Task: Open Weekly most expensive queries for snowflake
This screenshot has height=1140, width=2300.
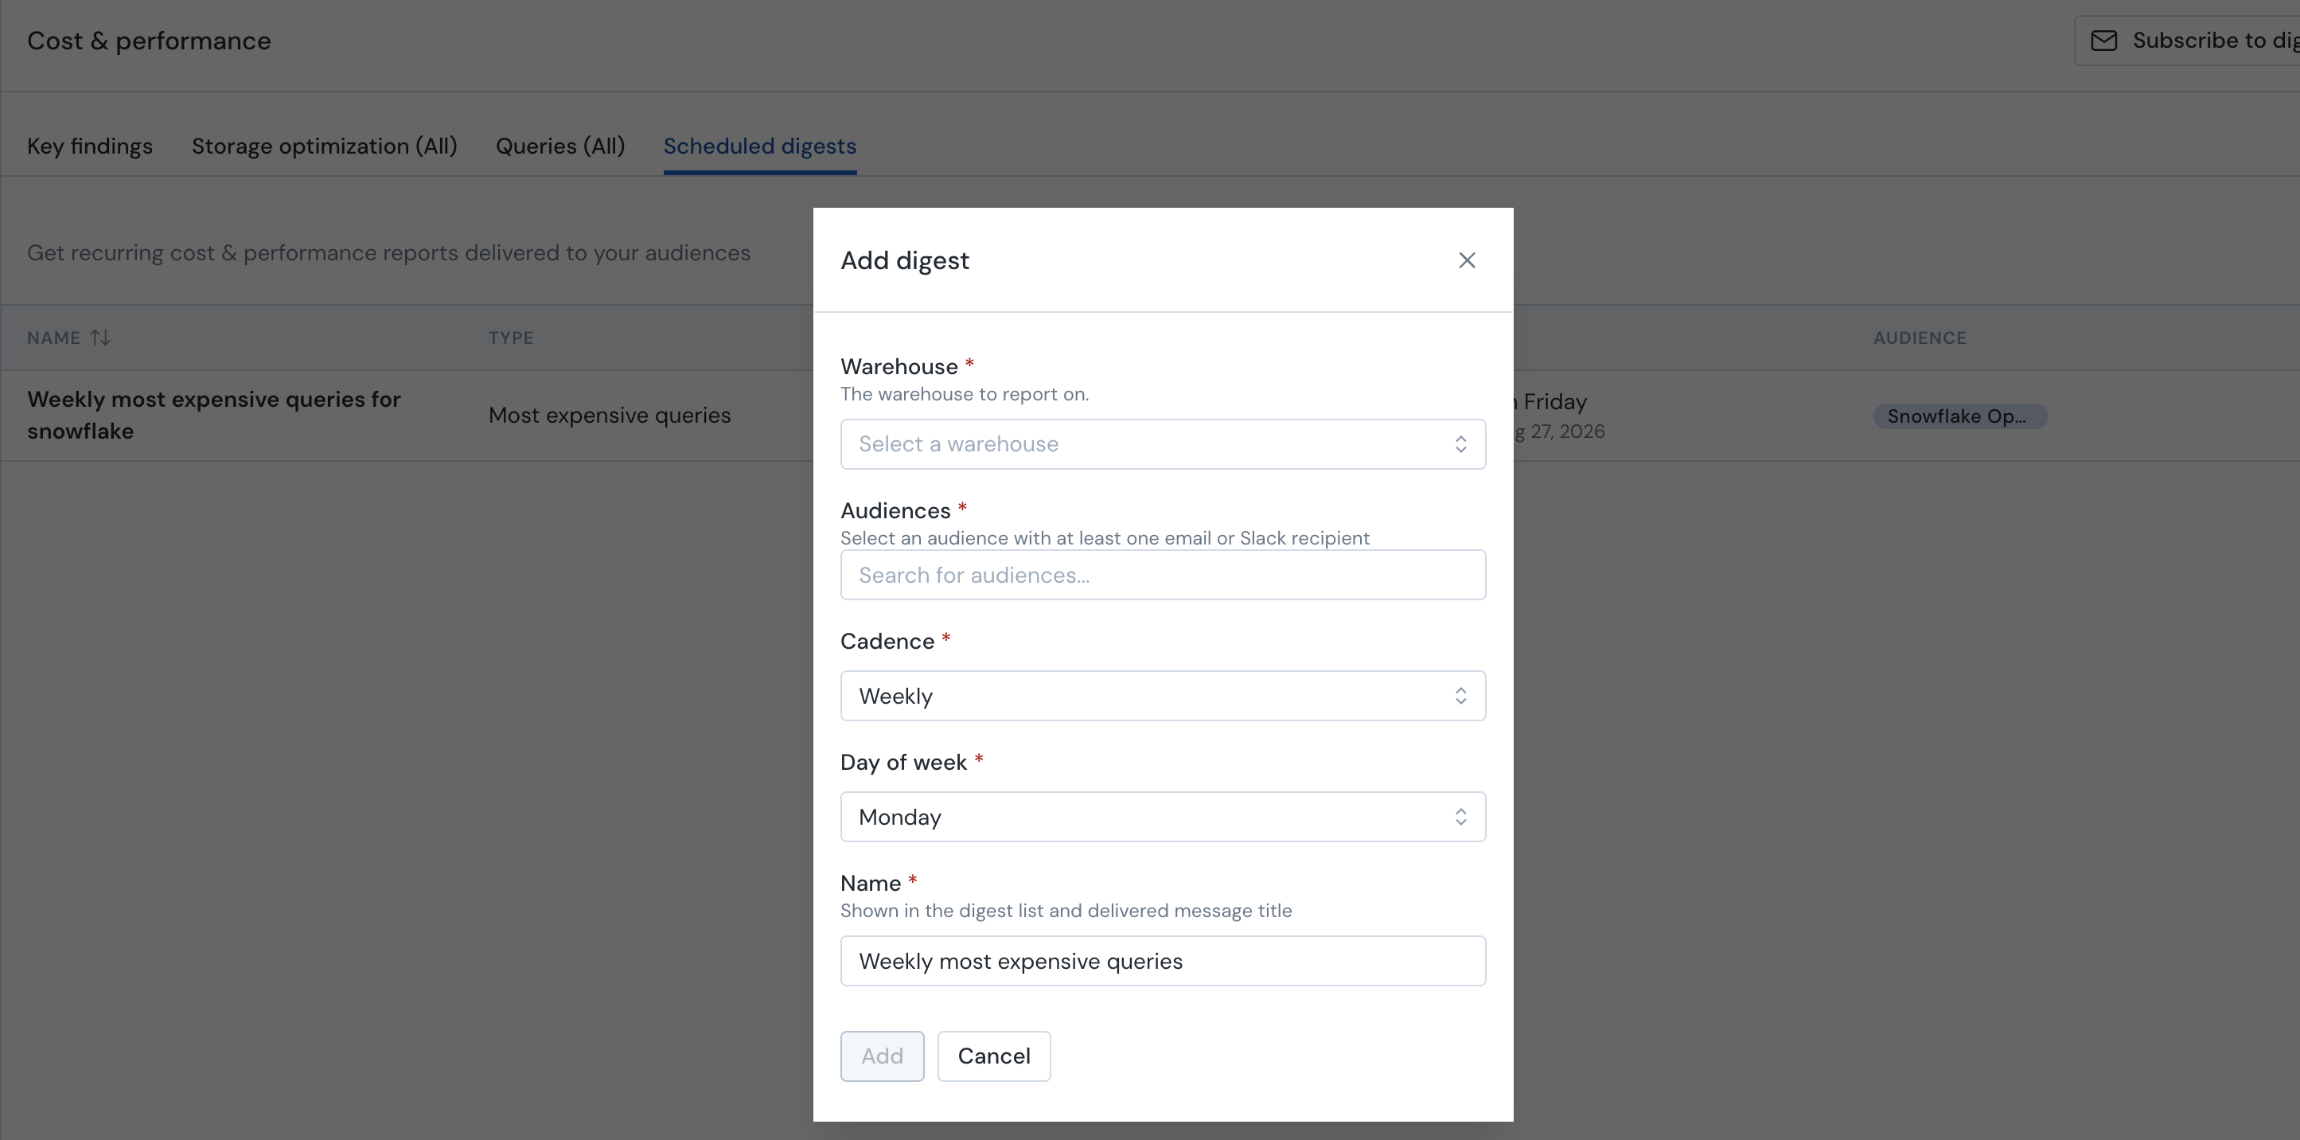Action: 213,416
